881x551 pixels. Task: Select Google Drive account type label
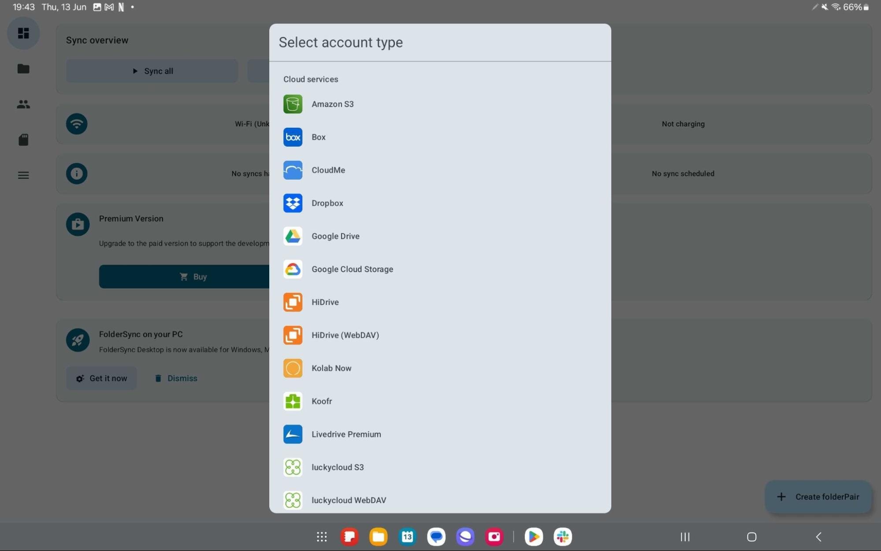(x=335, y=236)
